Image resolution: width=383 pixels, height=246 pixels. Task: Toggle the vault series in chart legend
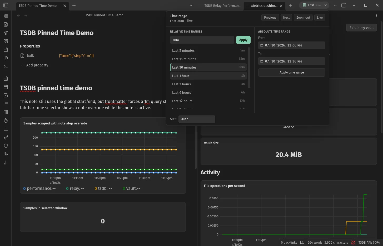tap(132, 189)
